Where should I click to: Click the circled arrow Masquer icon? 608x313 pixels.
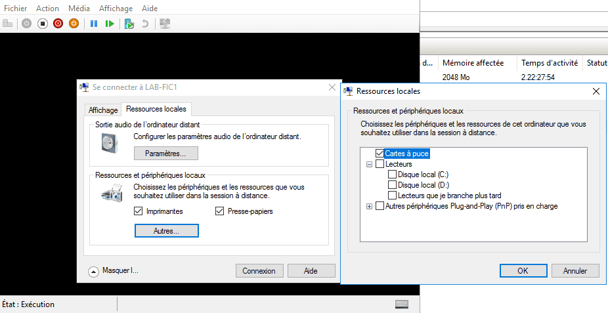[x=93, y=272]
